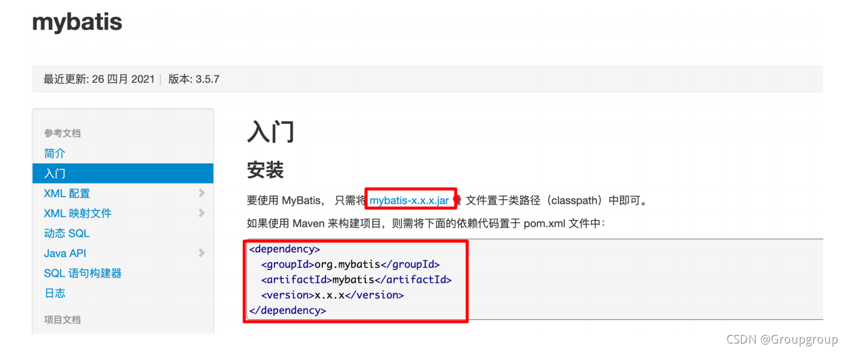
Task: Open the 动态 SQL section
Action: 67,233
